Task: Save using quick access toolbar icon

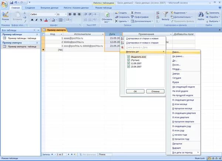Action: tap(11, 3)
